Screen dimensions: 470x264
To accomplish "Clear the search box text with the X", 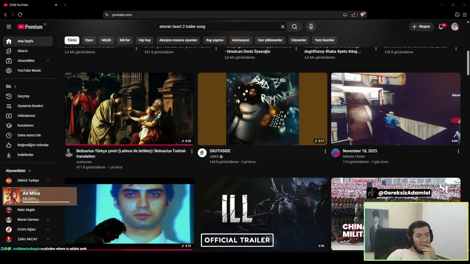I will click(x=283, y=27).
